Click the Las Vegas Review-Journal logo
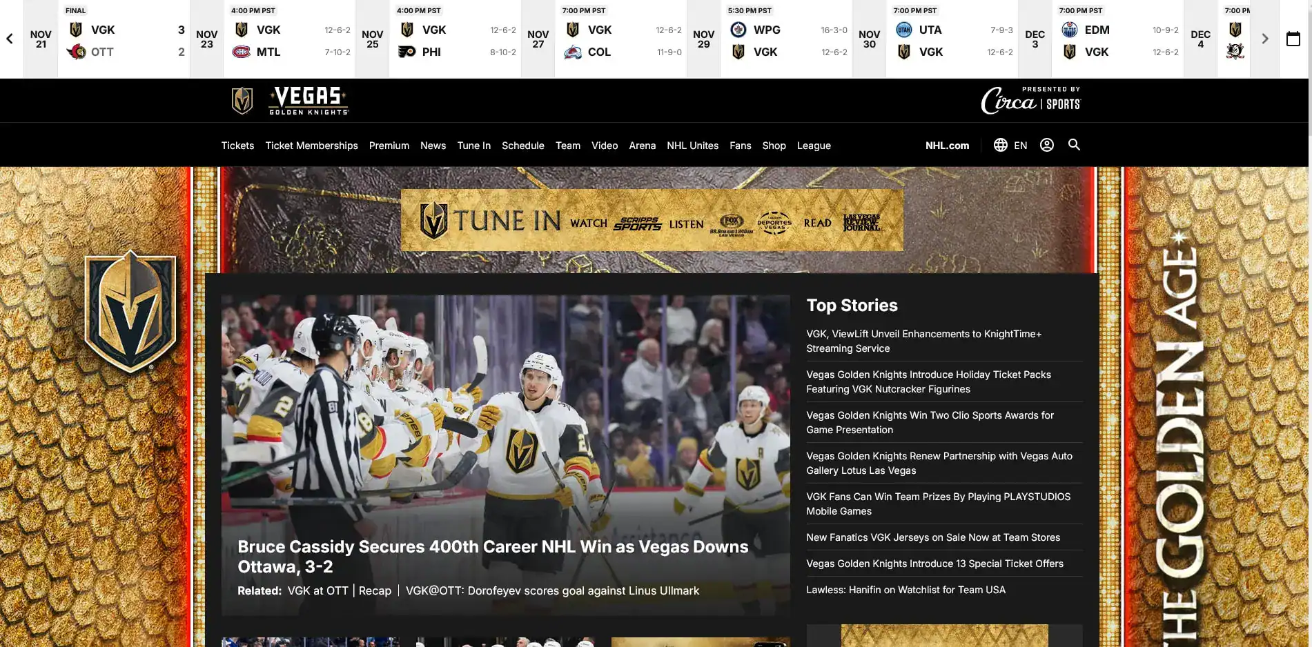The image size is (1312, 647). [861, 222]
